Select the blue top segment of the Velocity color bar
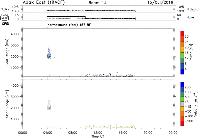 pos(182,85)
